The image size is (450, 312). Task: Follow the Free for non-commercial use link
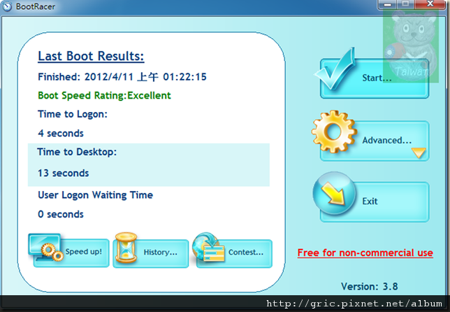tap(365, 253)
